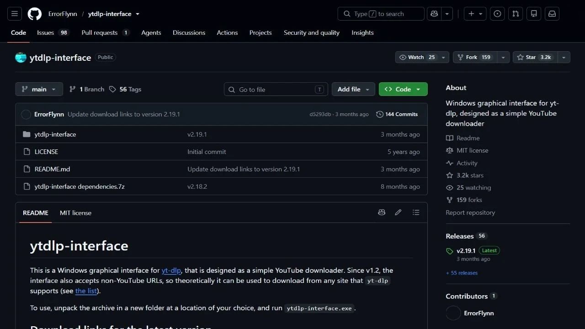Open the issues icon in header
Viewport: 585px width, 329px height.
(x=498, y=14)
